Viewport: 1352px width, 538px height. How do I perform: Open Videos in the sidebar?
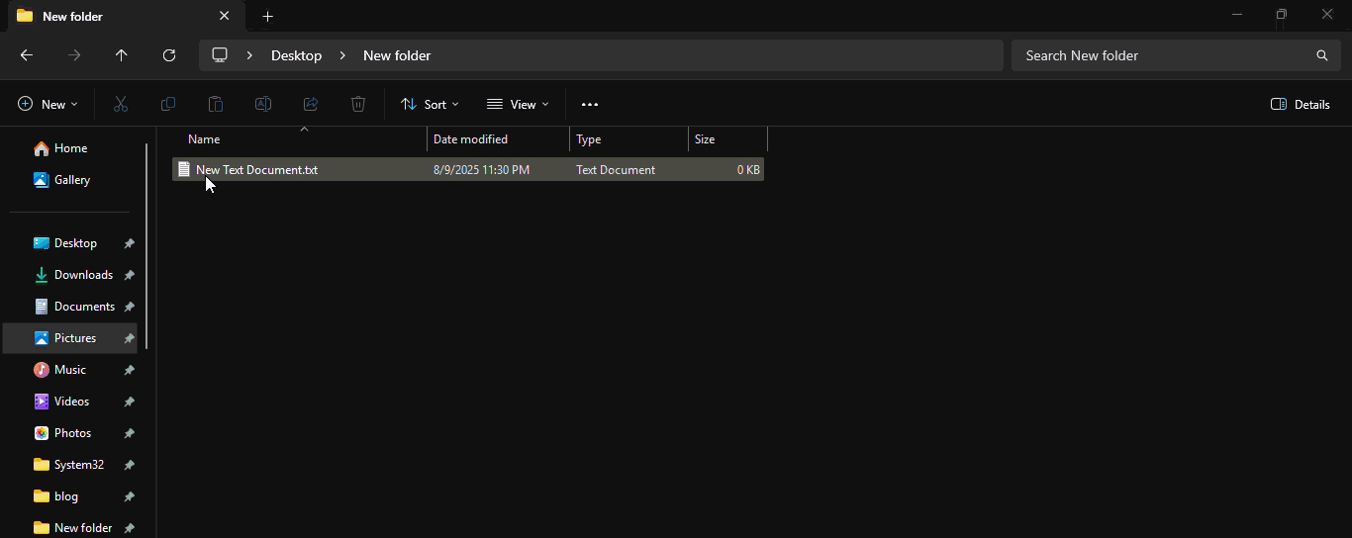(x=69, y=402)
